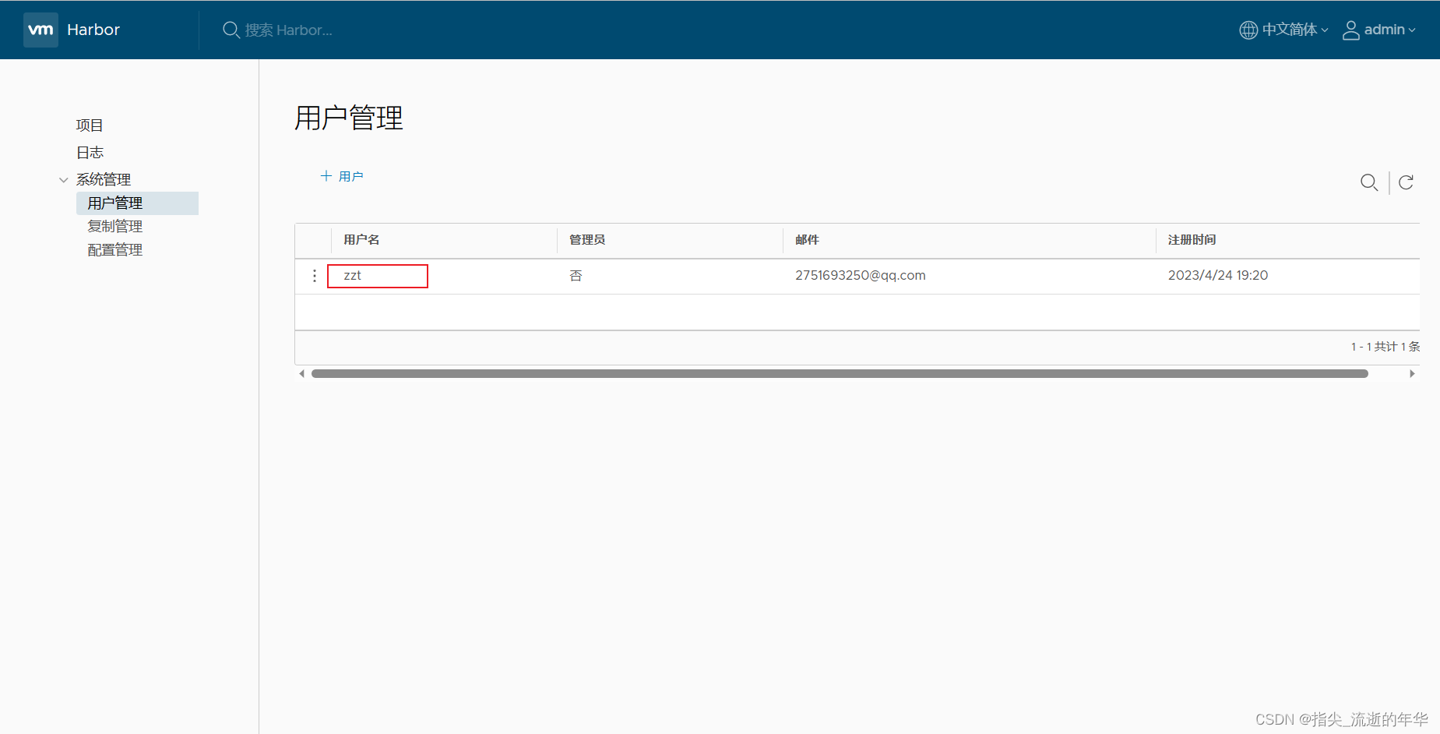Screen dimensions: 1440x734
Task: Click the right scroll arrow of table
Action: click(x=1412, y=374)
